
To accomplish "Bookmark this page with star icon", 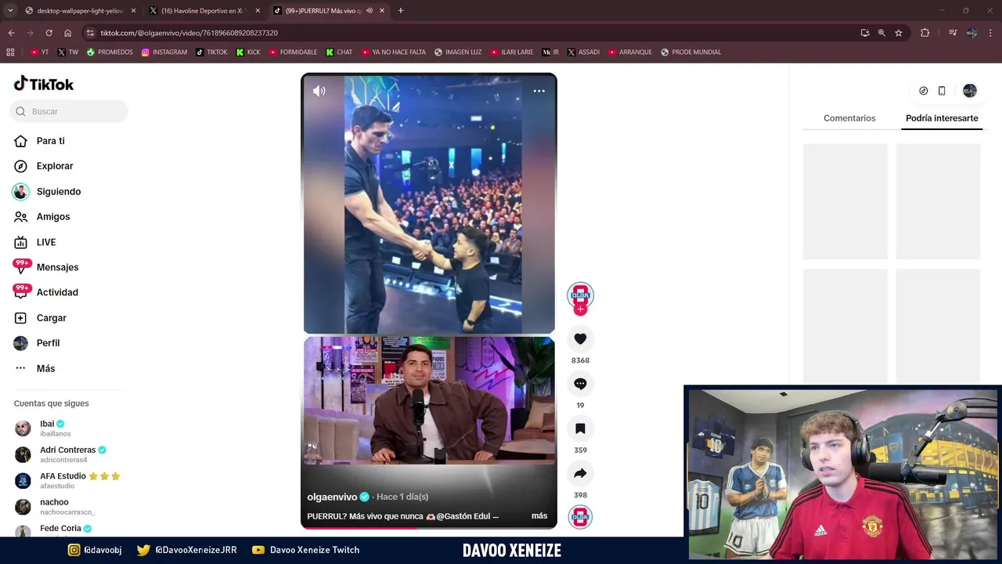I will pyautogui.click(x=899, y=33).
